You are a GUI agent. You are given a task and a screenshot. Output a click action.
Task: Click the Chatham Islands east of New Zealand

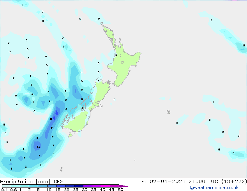pos(169,112)
